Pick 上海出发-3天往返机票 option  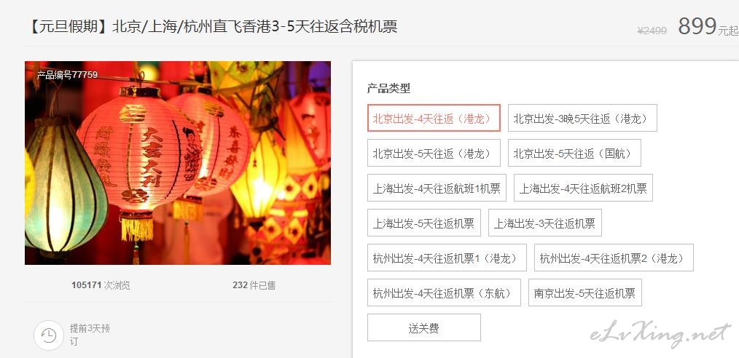tap(545, 223)
